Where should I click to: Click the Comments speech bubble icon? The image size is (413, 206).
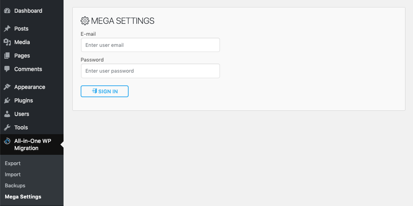click(x=7, y=69)
